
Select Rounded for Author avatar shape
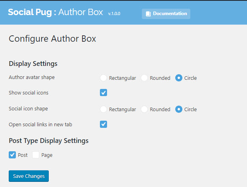(144, 78)
